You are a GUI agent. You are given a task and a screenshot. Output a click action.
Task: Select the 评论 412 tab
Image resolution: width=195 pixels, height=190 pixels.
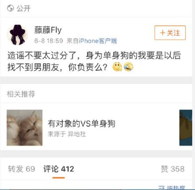coord(59,169)
